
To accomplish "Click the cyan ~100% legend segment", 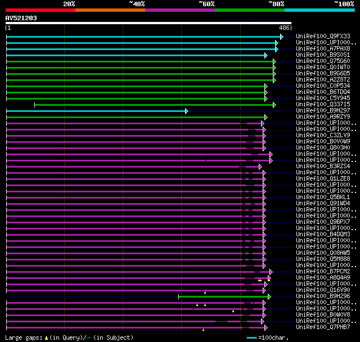I will pyautogui.click(x=320, y=10).
